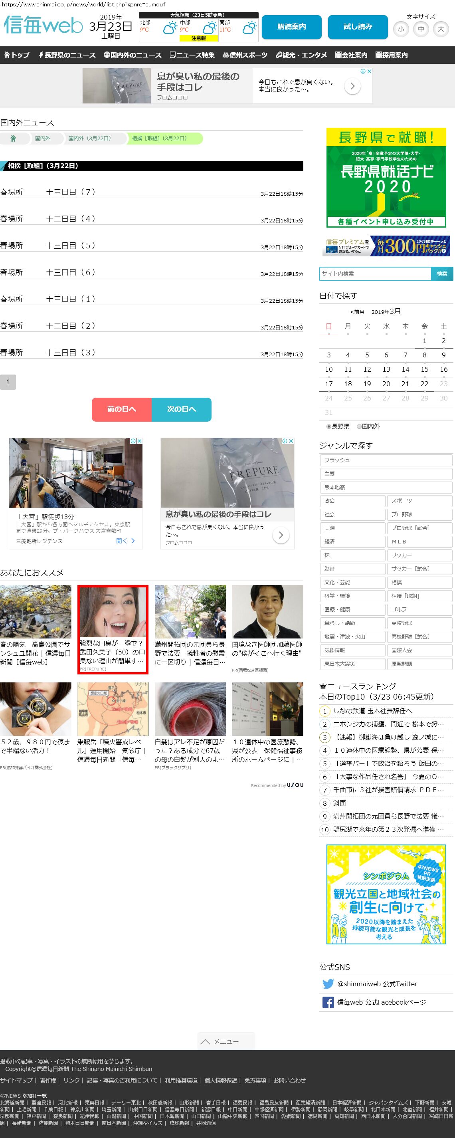The width and height of the screenshot is (455, 1138).
Task: Open the 採用案内 nav item
Action: tap(392, 55)
